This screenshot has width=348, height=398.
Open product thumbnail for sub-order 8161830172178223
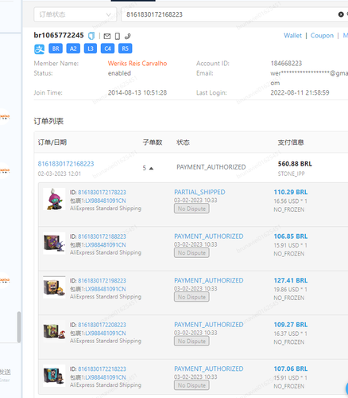54,199
